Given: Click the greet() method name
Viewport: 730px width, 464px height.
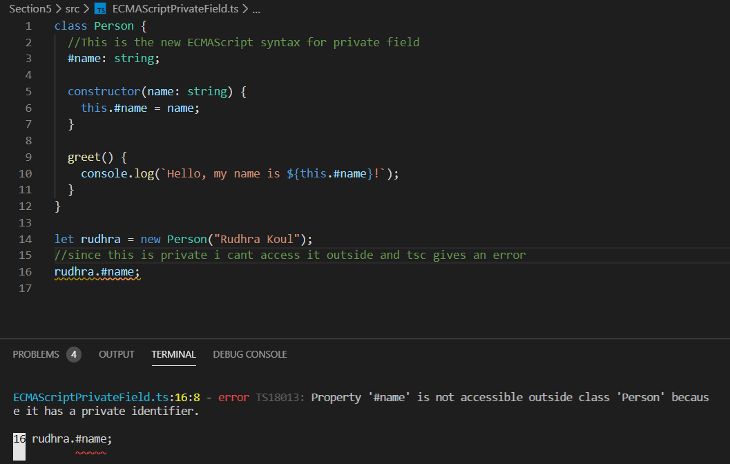Looking at the screenshot, I should 81,157.
